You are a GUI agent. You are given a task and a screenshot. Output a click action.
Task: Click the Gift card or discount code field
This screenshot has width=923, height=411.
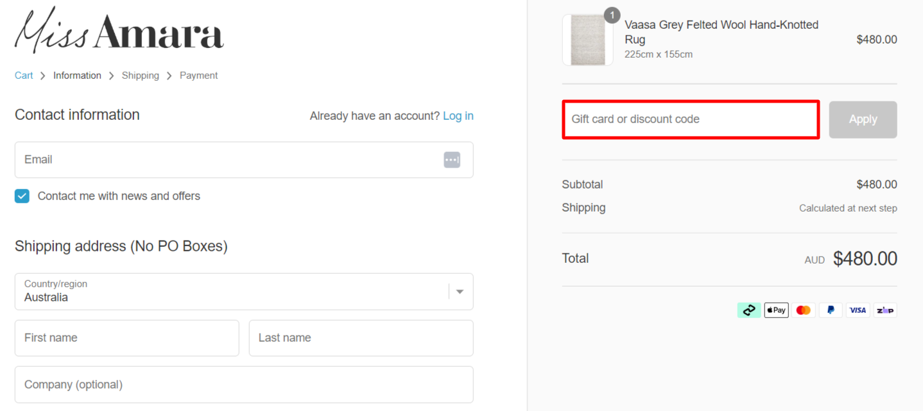pyautogui.click(x=691, y=119)
